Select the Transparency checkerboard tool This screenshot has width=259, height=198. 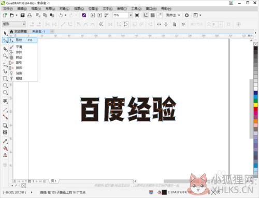(x=5, y=132)
